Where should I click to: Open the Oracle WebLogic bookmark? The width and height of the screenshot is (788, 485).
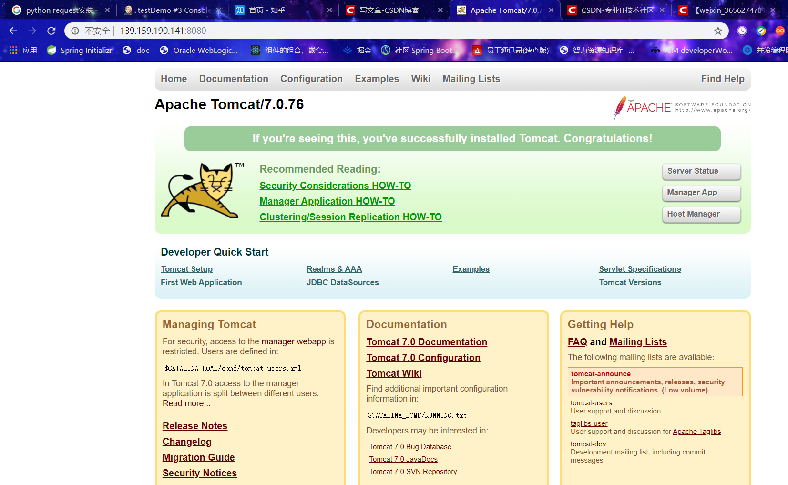[x=199, y=50]
